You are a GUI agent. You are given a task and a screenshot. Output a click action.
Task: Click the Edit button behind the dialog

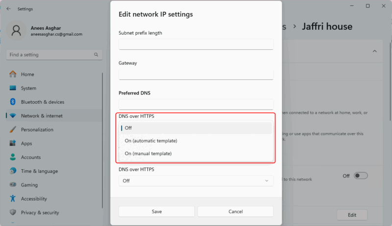(352, 215)
